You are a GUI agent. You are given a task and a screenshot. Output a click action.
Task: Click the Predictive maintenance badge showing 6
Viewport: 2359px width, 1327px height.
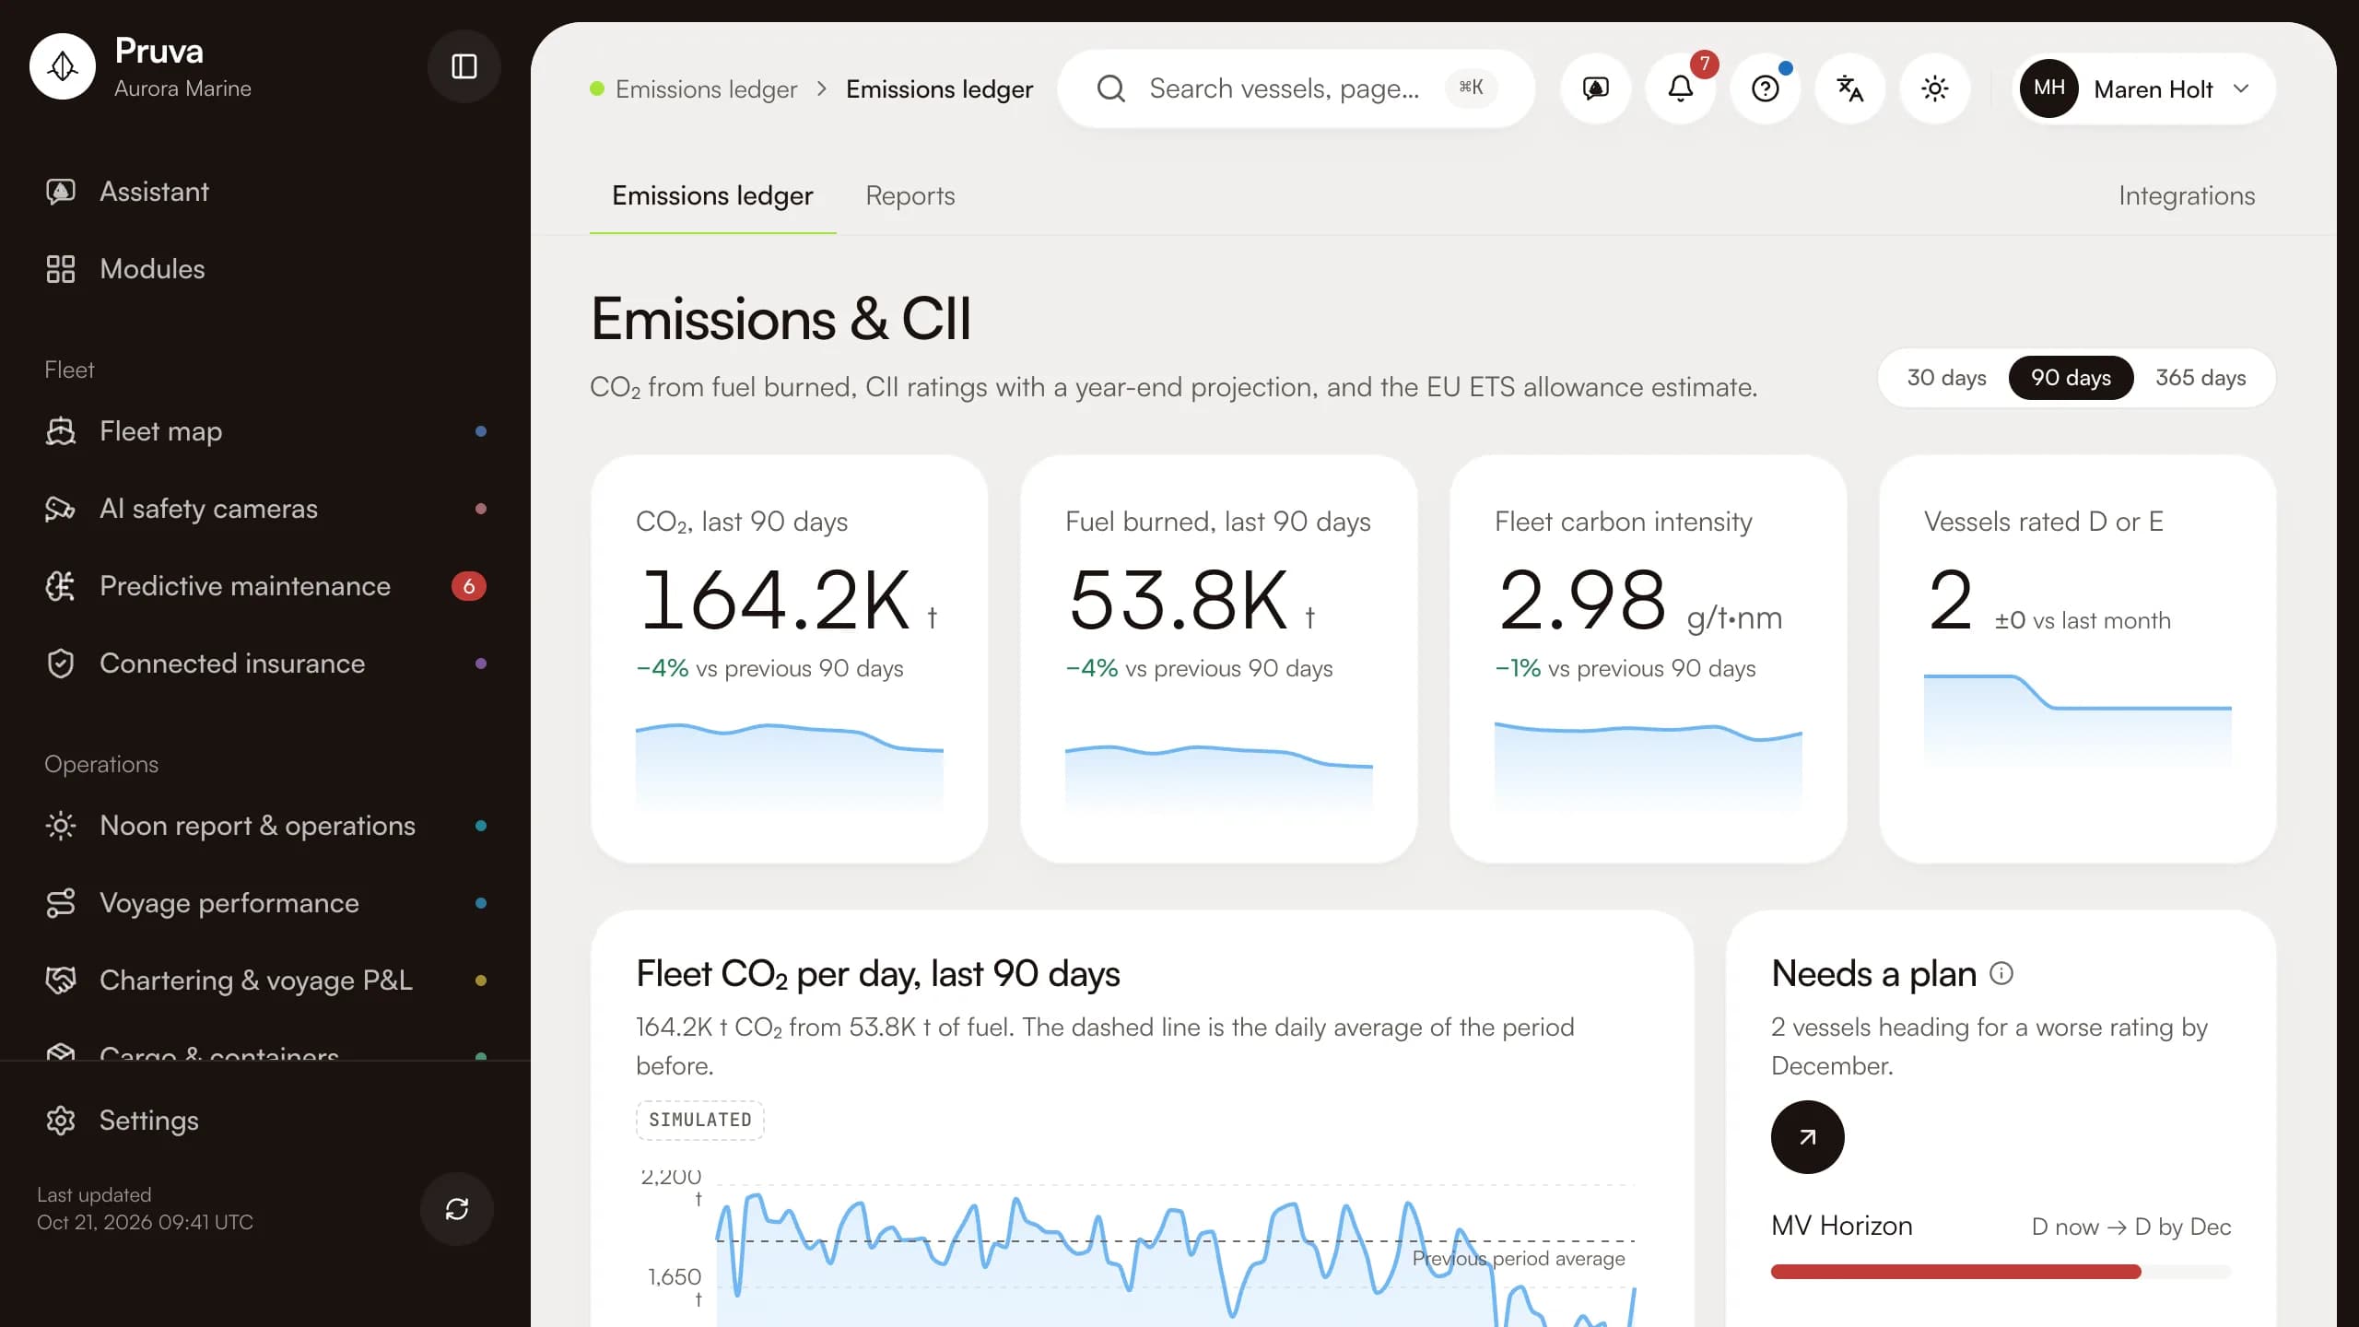point(468,586)
